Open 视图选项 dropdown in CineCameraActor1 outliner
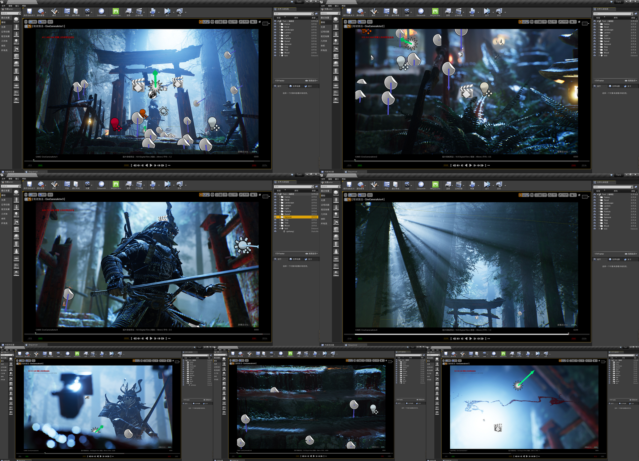 312,81
